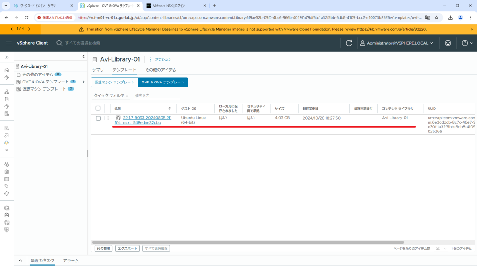Grab the row drag handle dots

point(107,118)
